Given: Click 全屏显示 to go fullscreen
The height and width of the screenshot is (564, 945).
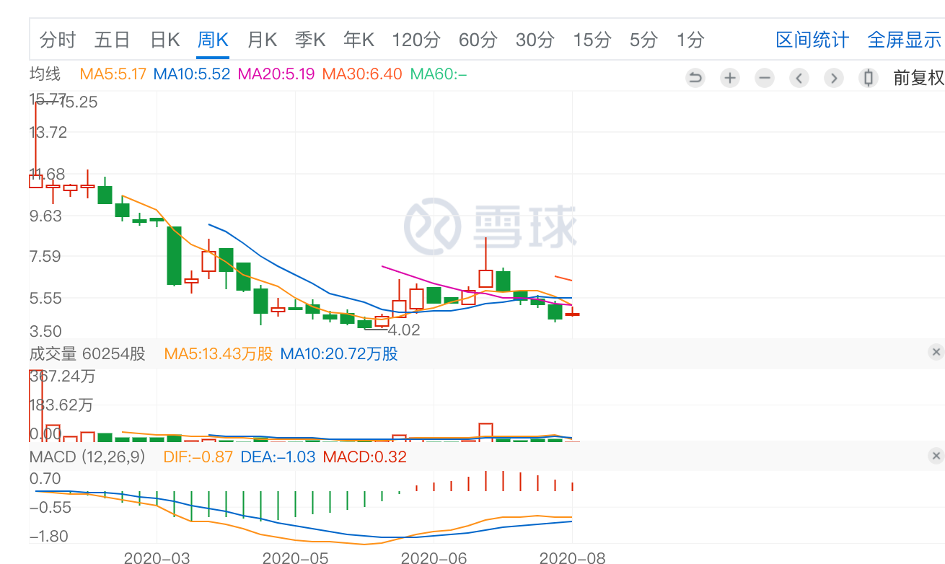Looking at the screenshot, I should click(x=904, y=40).
